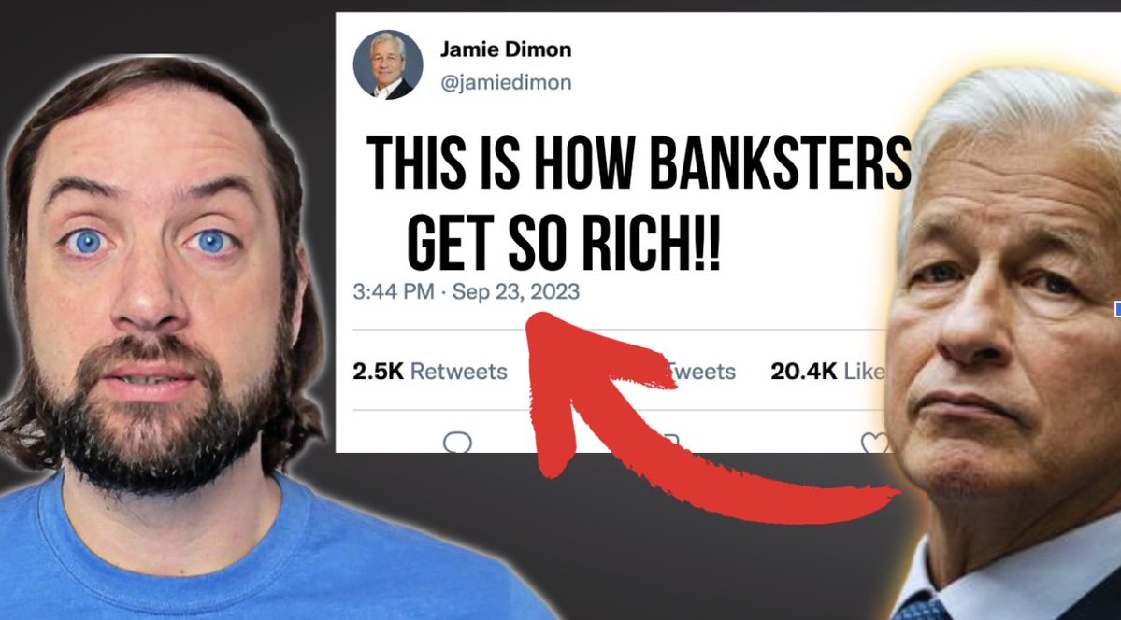The image size is (1121, 620).
Task: Click the reply speech bubble icon
Action: pyautogui.click(x=457, y=443)
